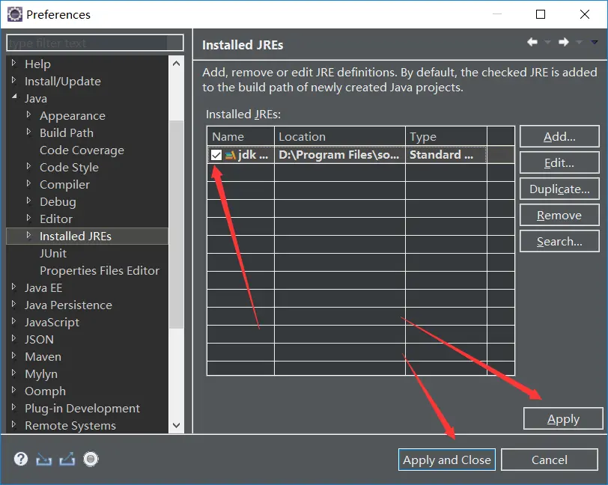Click the Add... button
Image resolution: width=608 pixels, height=485 pixels.
559,136
